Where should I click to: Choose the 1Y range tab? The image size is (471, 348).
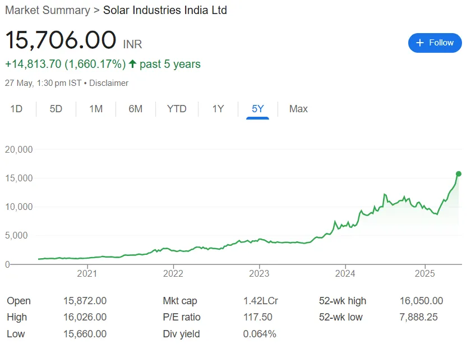coord(218,108)
